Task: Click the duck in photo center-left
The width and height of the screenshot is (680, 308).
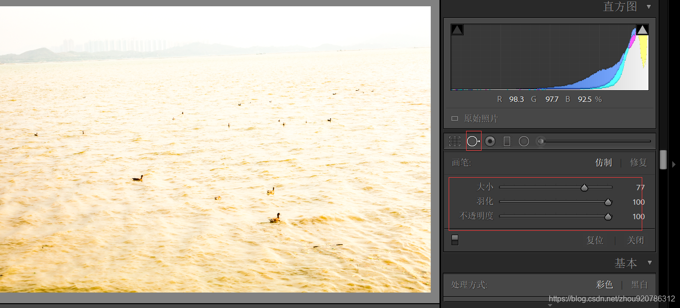Action: (138, 178)
